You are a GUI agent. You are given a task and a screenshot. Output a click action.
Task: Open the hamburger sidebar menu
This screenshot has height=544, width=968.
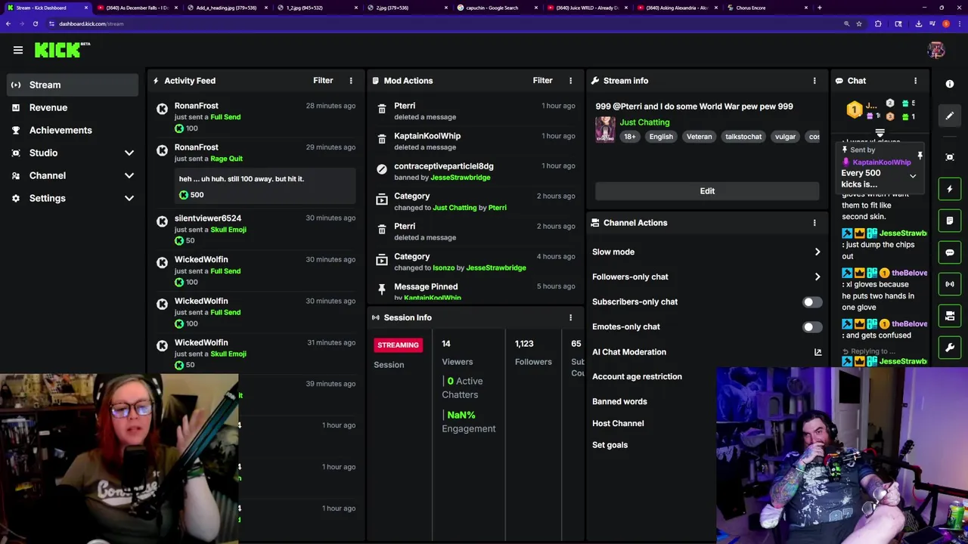[18, 50]
